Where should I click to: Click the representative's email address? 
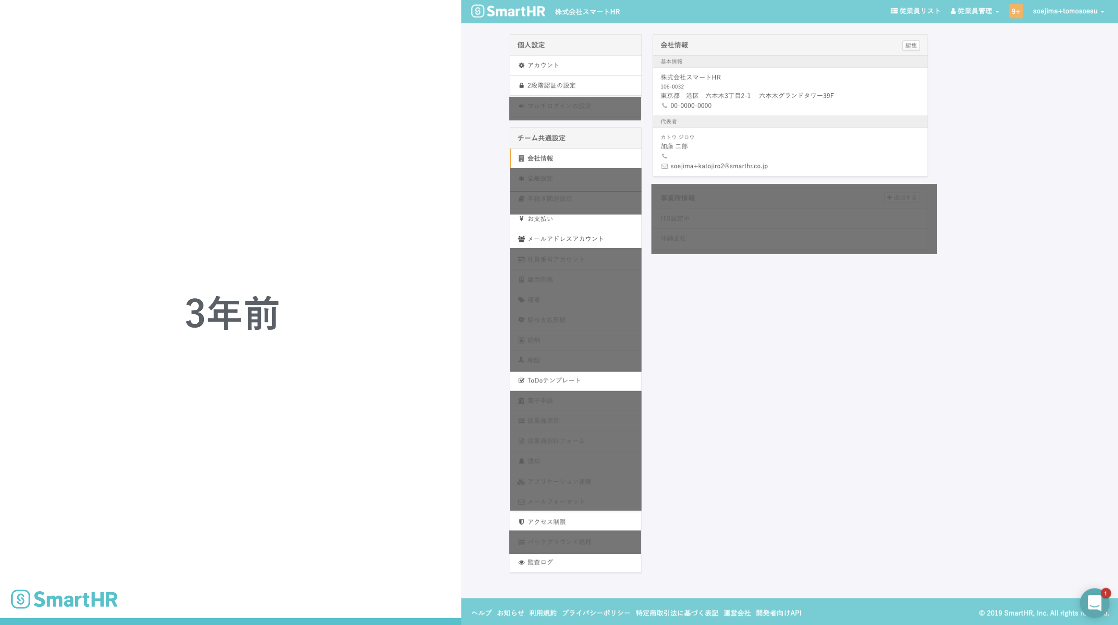click(x=719, y=166)
